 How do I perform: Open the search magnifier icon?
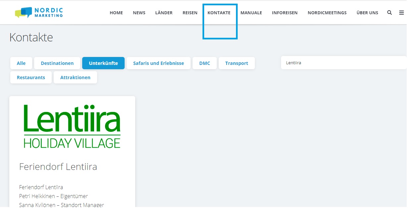[x=389, y=13]
